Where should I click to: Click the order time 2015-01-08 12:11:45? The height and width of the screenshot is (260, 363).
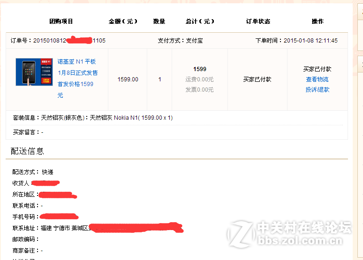pos(310,41)
